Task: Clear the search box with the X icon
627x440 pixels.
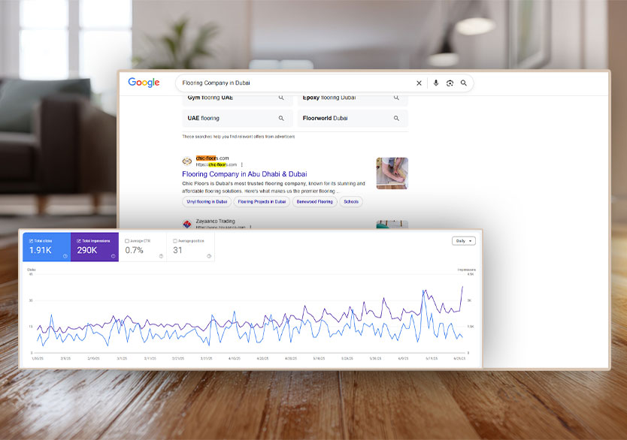Action: (420, 83)
